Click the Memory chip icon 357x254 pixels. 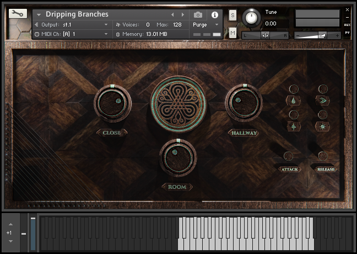pyautogui.click(x=118, y=34)
